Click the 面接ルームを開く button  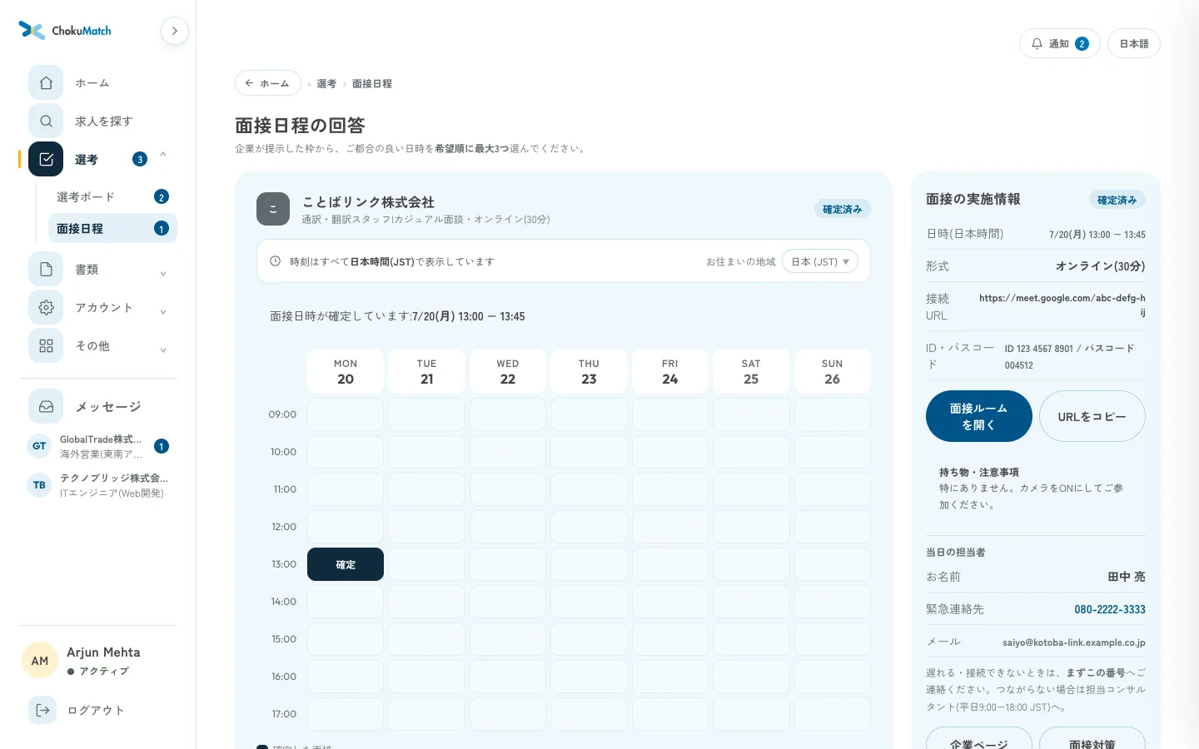pos(979,416)
